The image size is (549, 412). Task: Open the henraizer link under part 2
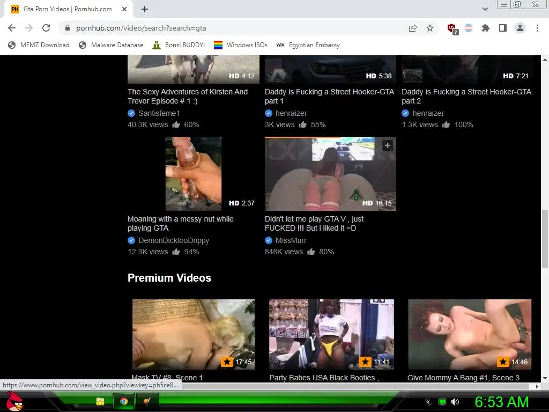point(428,113)
